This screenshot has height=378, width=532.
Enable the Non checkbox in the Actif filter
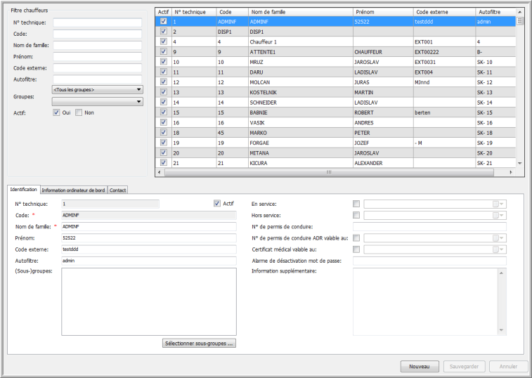79,112
